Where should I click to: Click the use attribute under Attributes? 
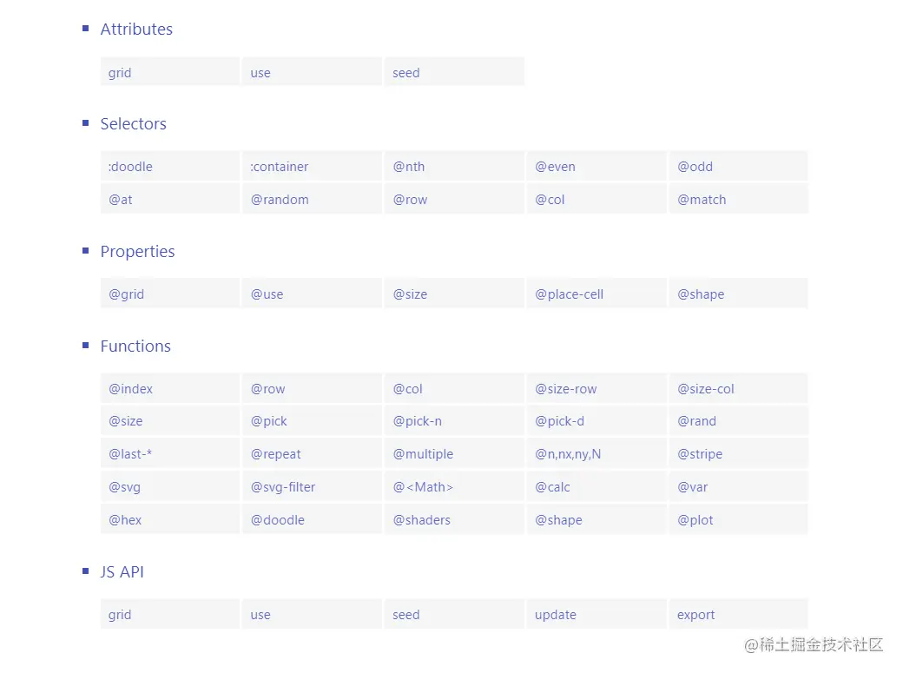(x=312, y=71)
